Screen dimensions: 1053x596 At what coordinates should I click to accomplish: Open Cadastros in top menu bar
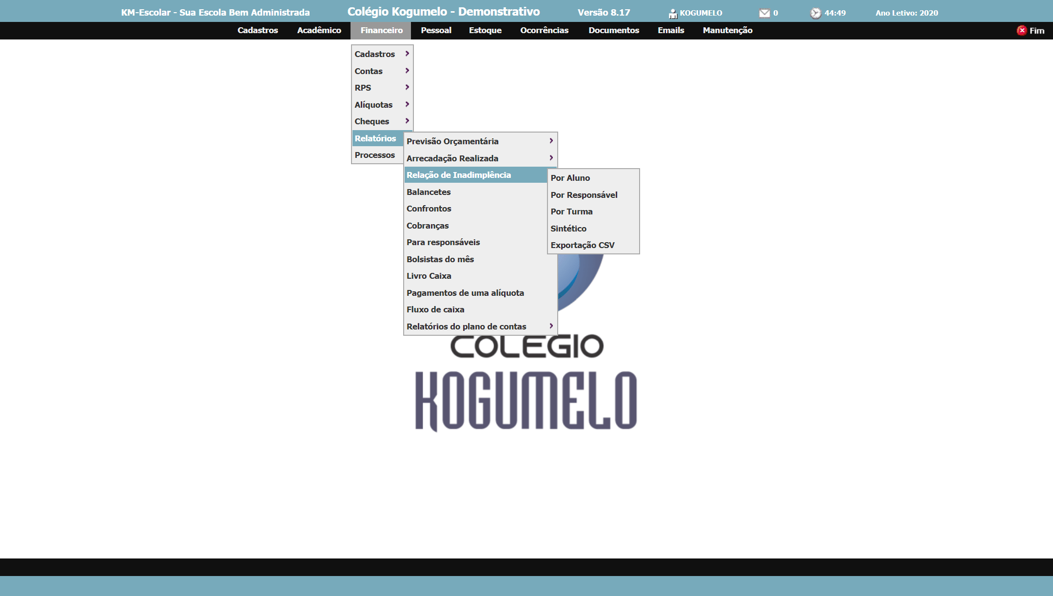(x=257, y=30)
